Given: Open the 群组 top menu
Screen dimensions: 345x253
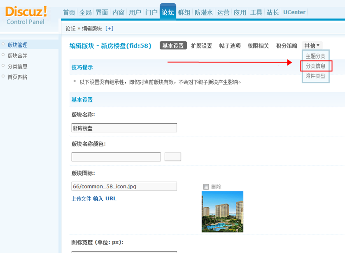Looking at the screenshot, I should [184, 13].
